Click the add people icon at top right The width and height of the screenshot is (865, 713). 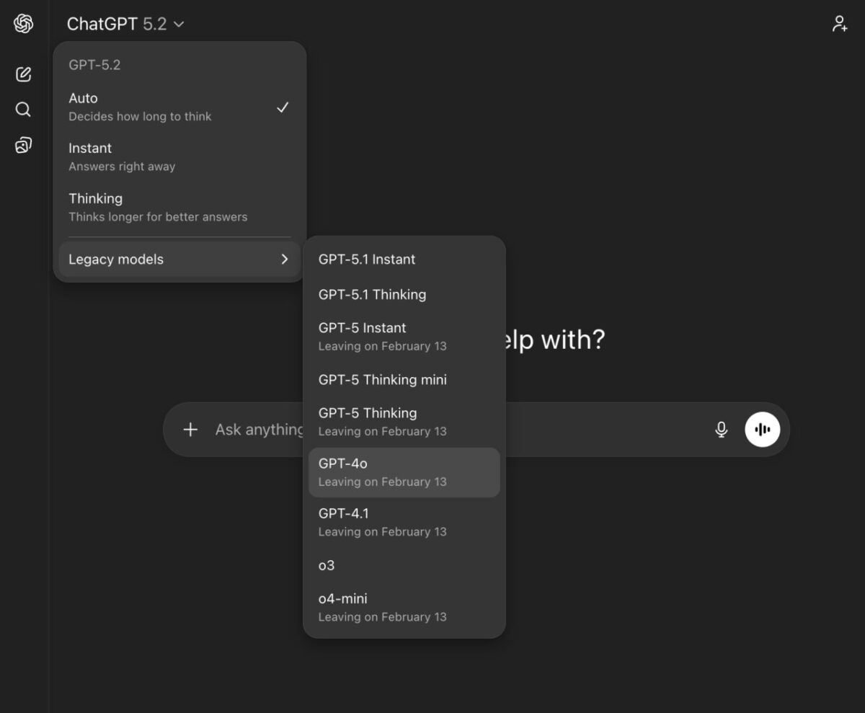840,24
